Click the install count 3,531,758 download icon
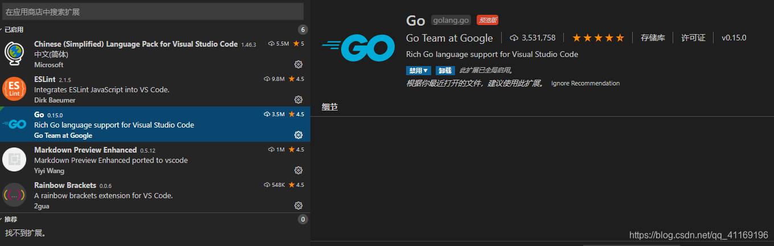 click(514, 38)
